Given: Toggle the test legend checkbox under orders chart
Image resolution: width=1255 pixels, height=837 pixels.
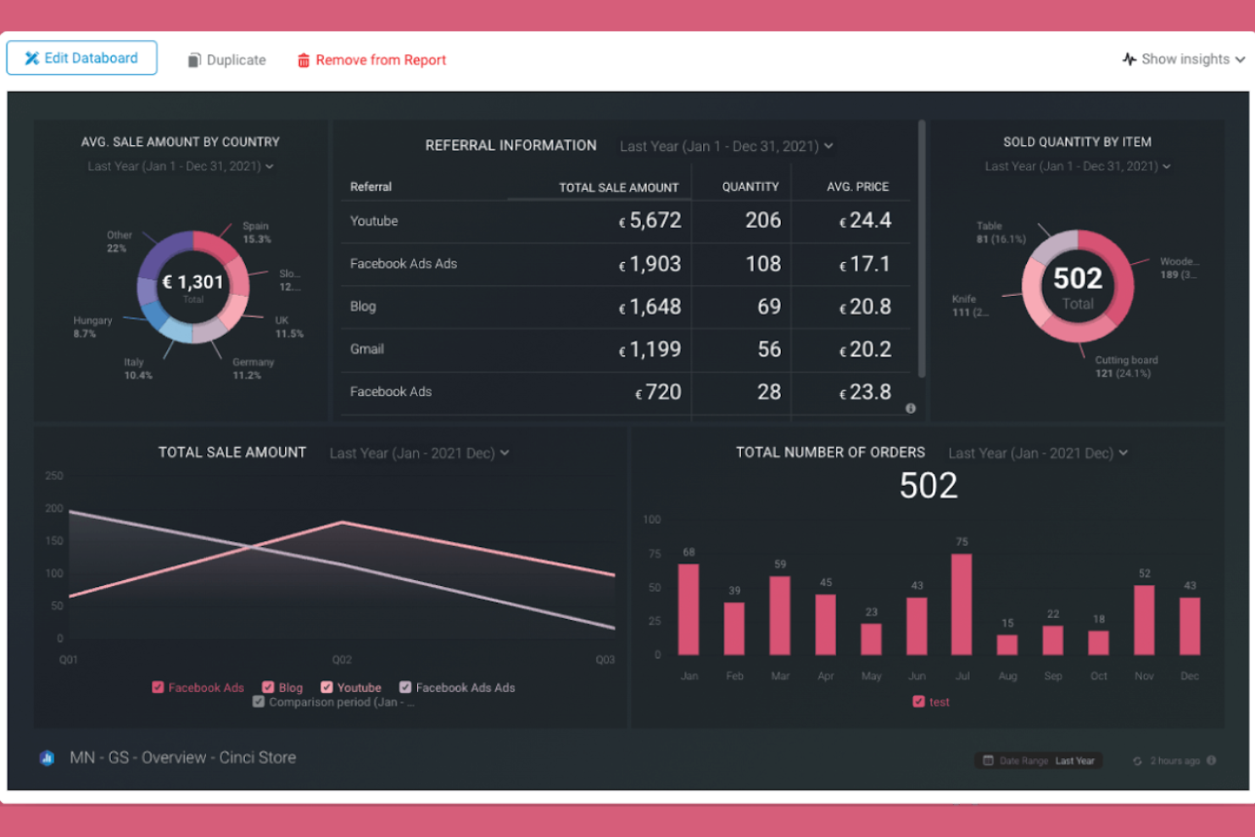Looking at the screenshot, I should click(x=919, y=701).
